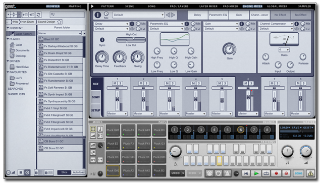
Task: Toggle the SONG mode button
Action: tap(298, 173)
